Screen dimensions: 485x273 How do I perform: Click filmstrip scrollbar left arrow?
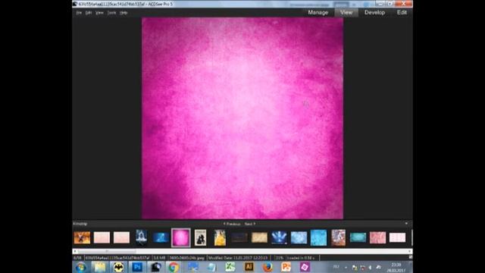click(75, 251)
